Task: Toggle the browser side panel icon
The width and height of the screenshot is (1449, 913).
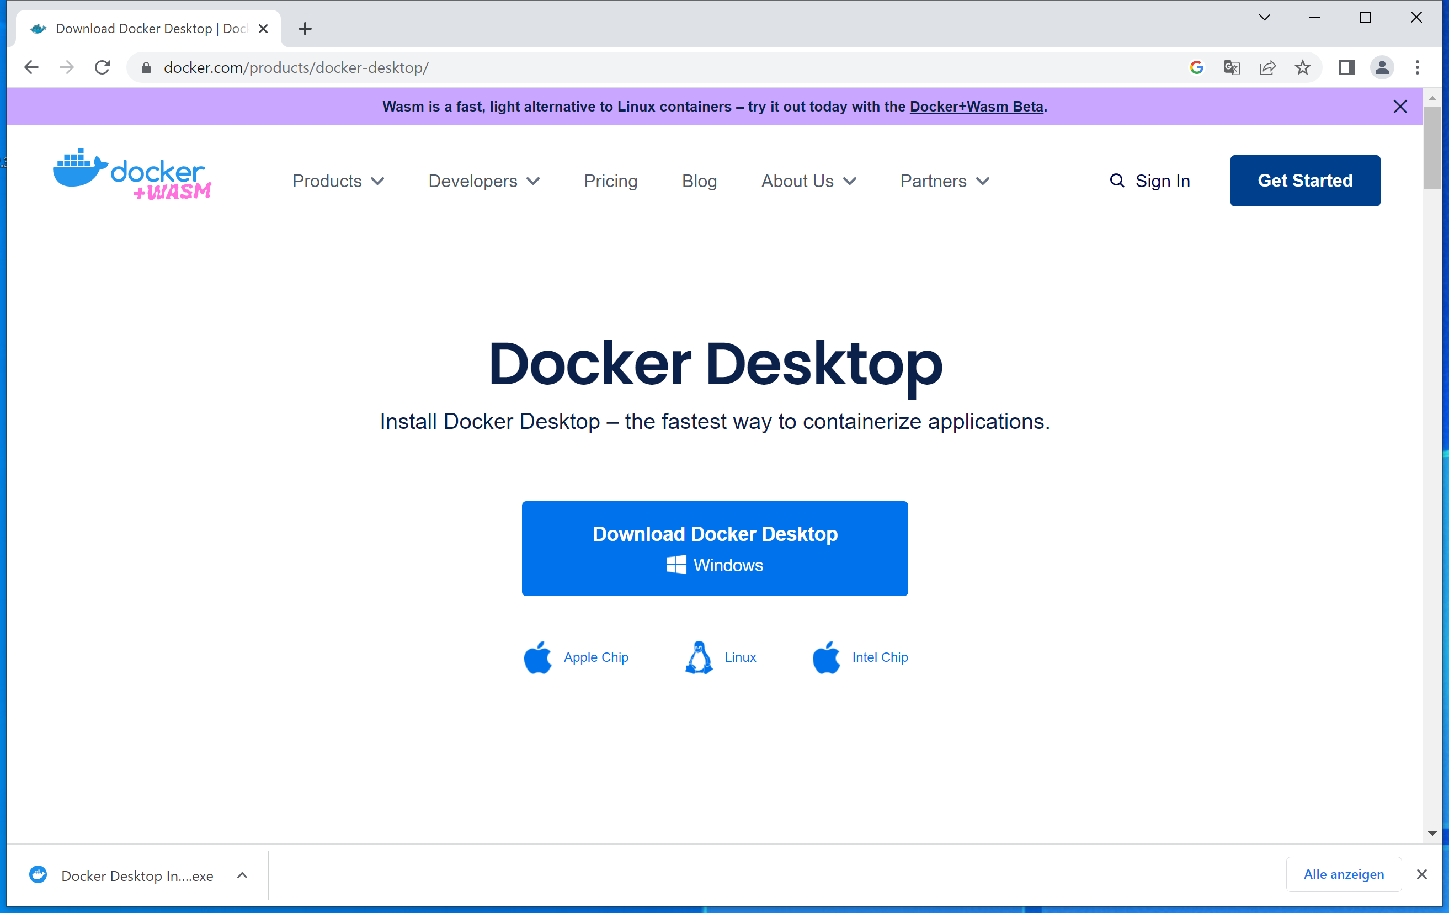Action: (1347, 67)
